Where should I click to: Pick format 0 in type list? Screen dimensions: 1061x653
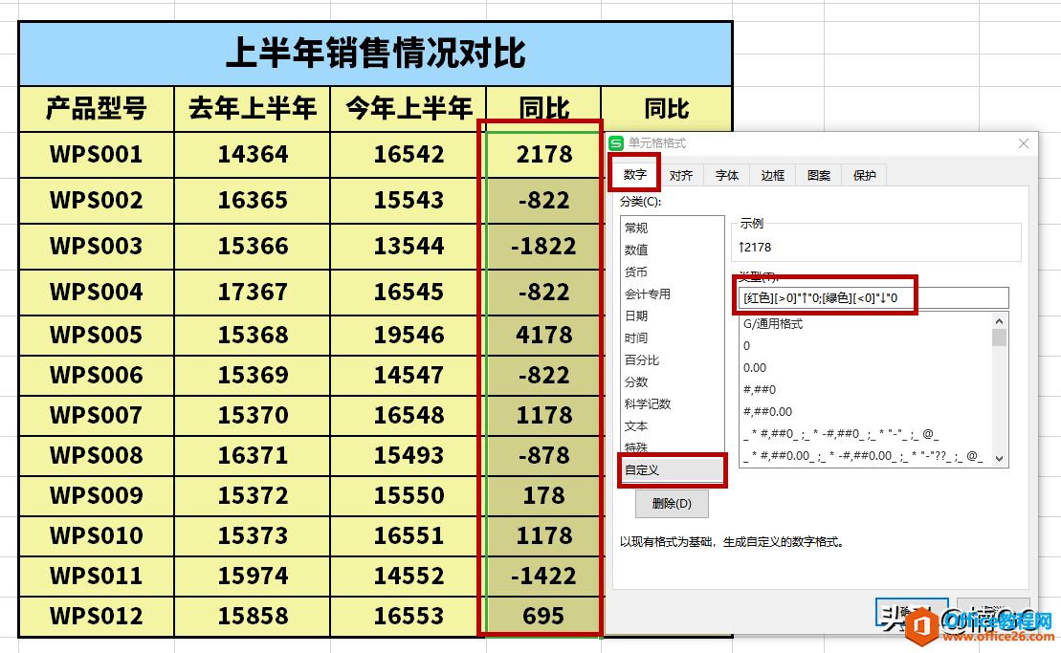pos(865,346)
